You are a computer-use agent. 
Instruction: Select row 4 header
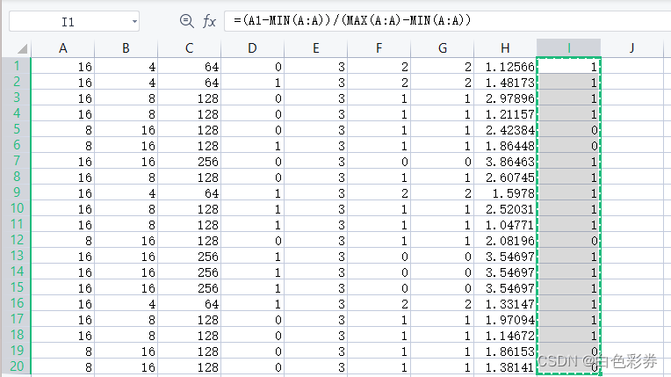click(x=17, y=113)
